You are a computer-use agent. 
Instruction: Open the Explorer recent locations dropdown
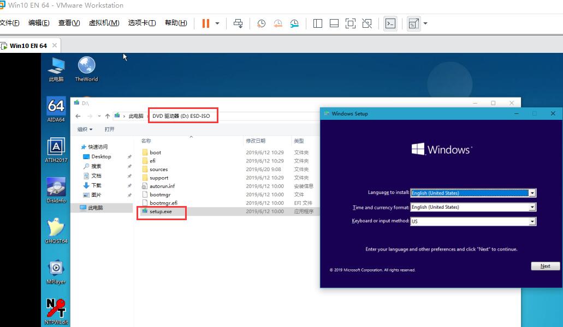[x=99, y=116]
